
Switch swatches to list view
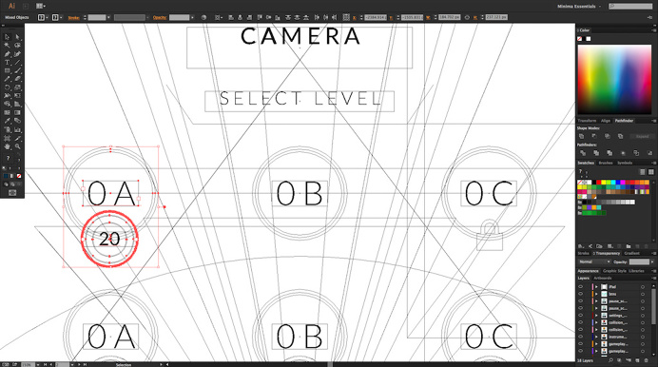point(643,172)
